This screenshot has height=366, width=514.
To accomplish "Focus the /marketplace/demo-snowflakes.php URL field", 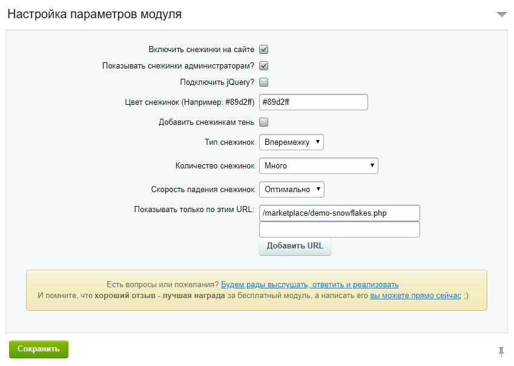I will coord(339,213).
